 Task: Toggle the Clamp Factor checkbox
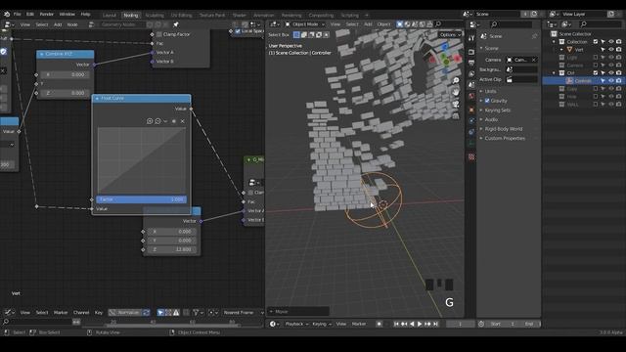tap(158, 34)
